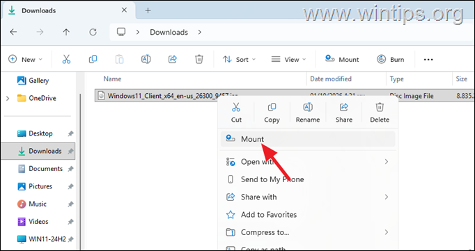Expand chevron before Downloads breadcrumb
The width and height of the screenshot is (475, 251).
coord(138,32)
